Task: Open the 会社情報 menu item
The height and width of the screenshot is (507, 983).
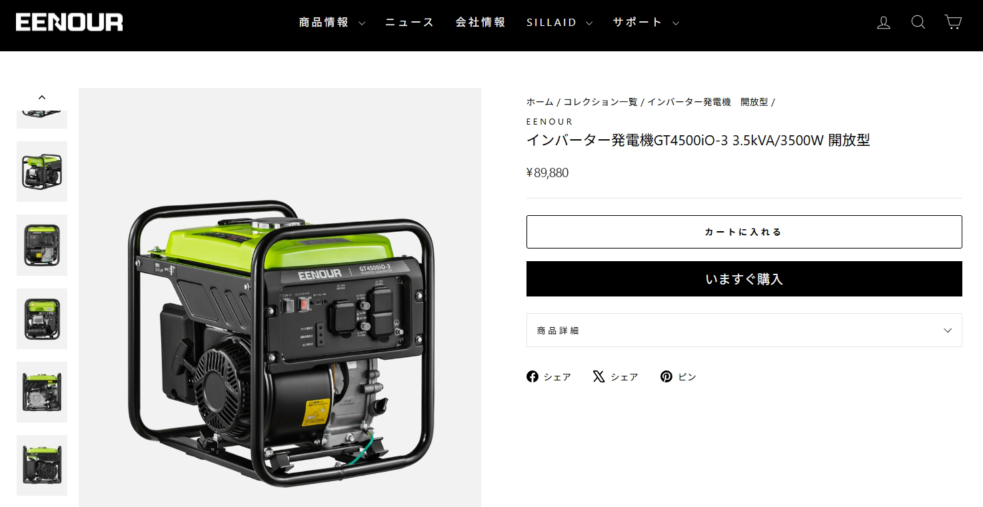Action: click(x=481, y=23)
